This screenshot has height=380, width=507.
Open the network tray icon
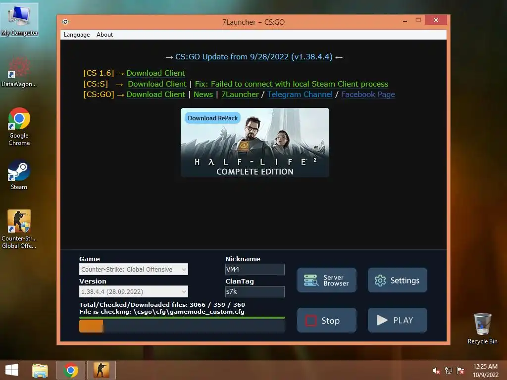pyautogui.click(x=449, y=371)
